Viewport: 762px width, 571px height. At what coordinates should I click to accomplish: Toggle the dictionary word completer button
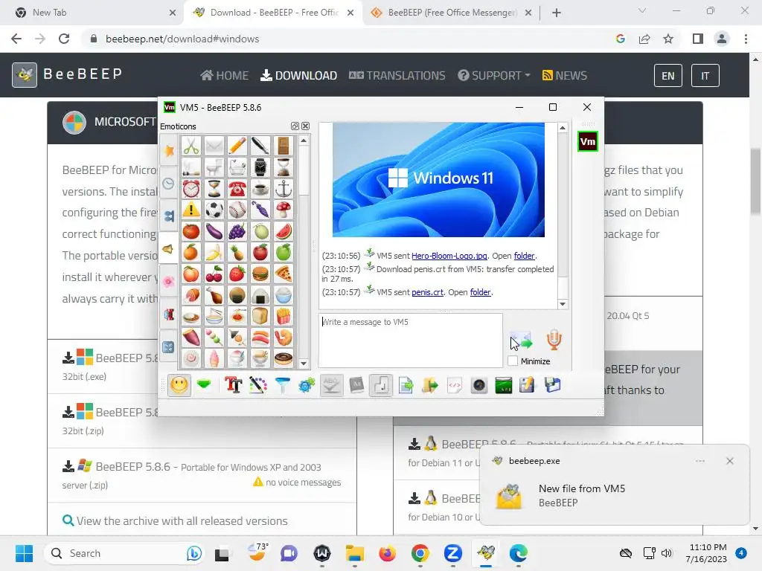point(356,386)
